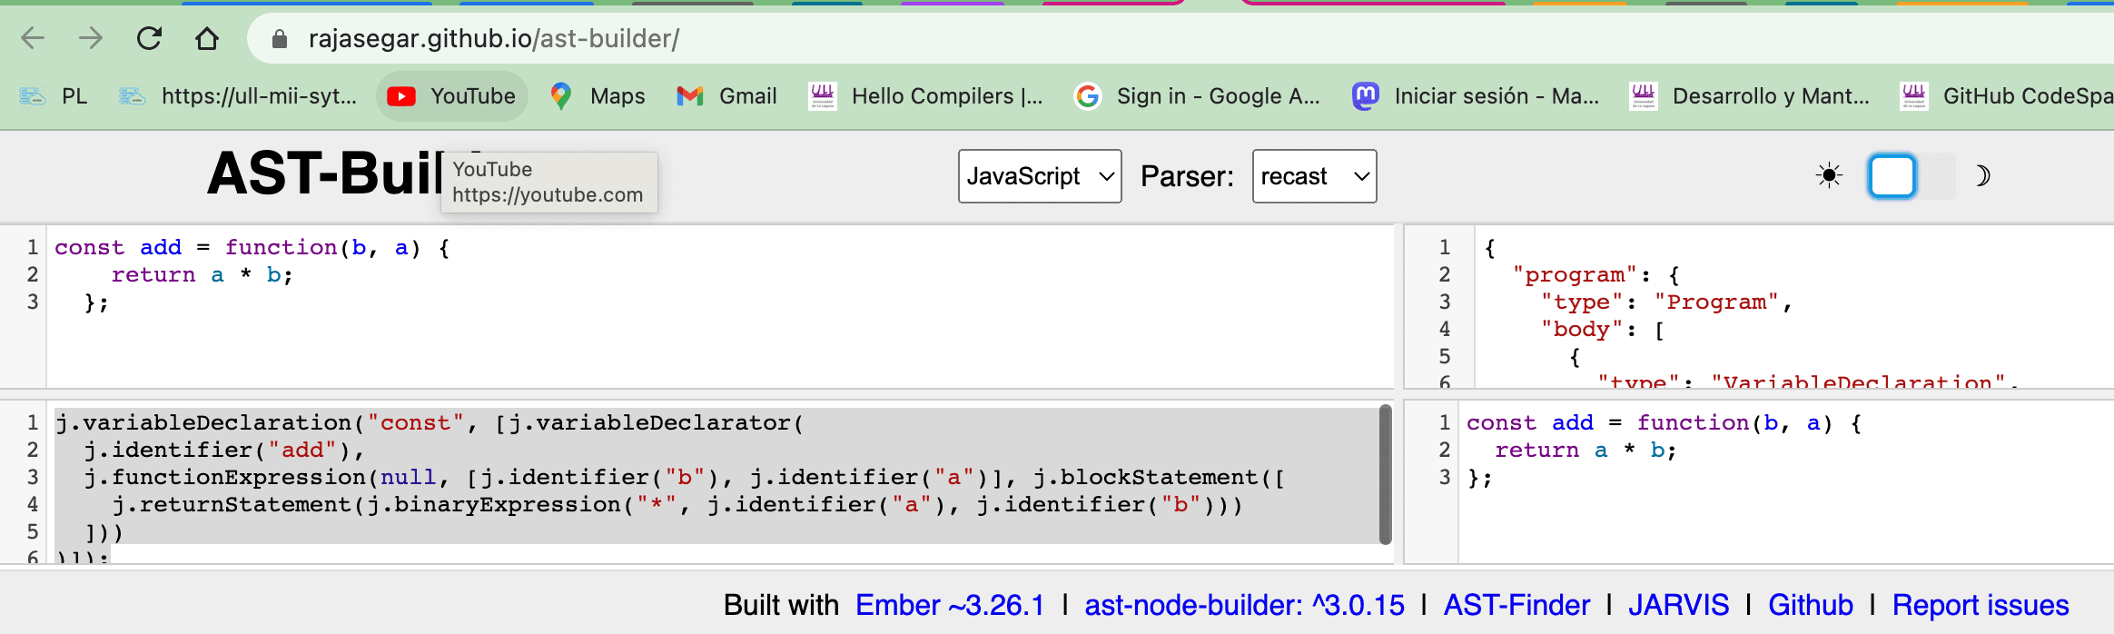The image size is (2114, 634).
Task: Open the Report issues link
Action: [x=1981, y=605]
